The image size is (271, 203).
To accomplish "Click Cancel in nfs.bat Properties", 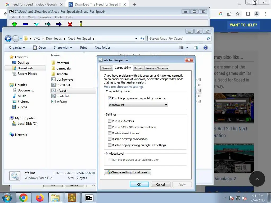I will 161,184.
